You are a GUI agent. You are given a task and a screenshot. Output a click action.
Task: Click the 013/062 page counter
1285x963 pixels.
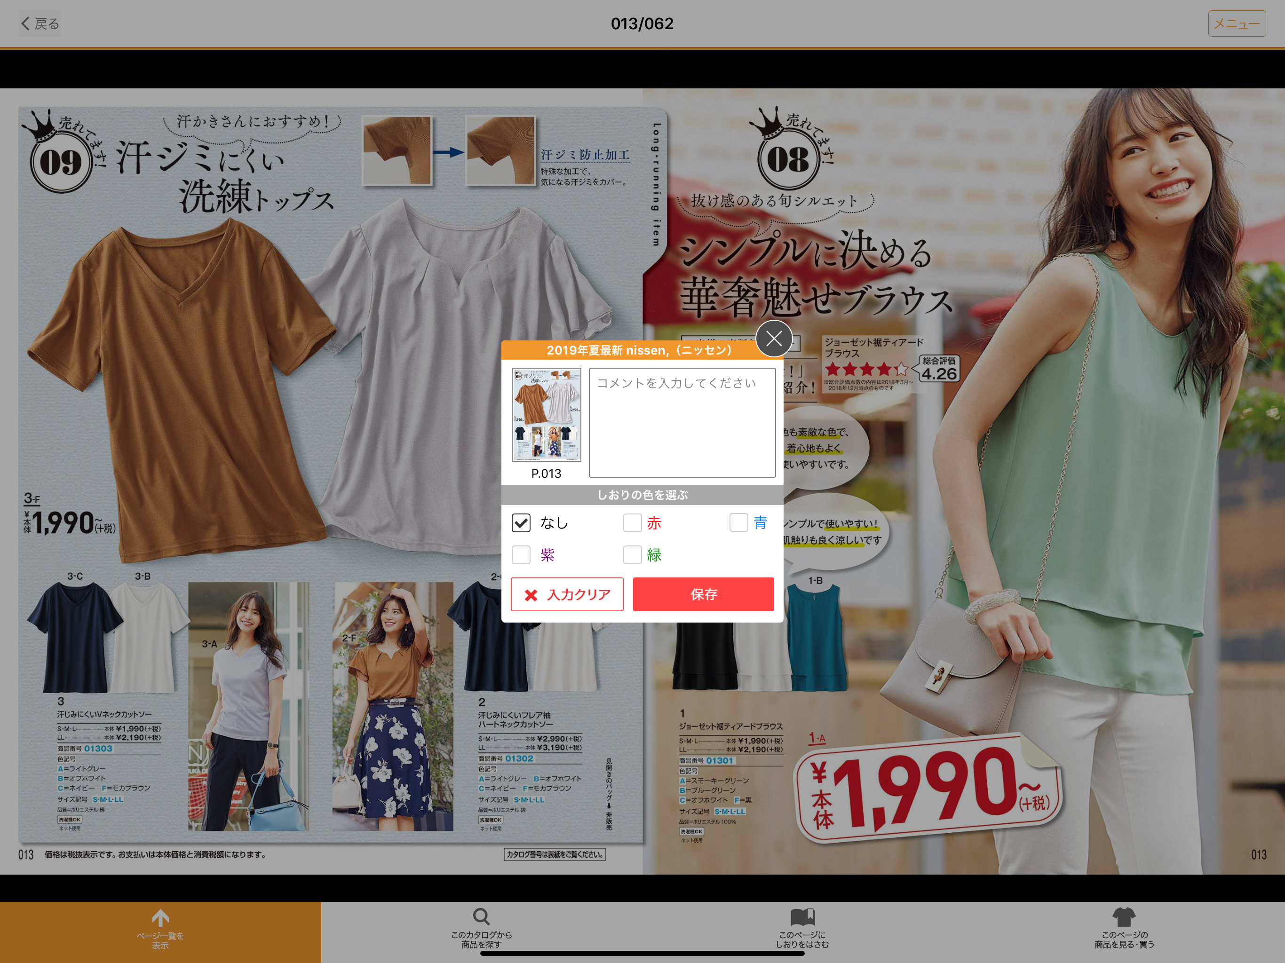point(642,24)
